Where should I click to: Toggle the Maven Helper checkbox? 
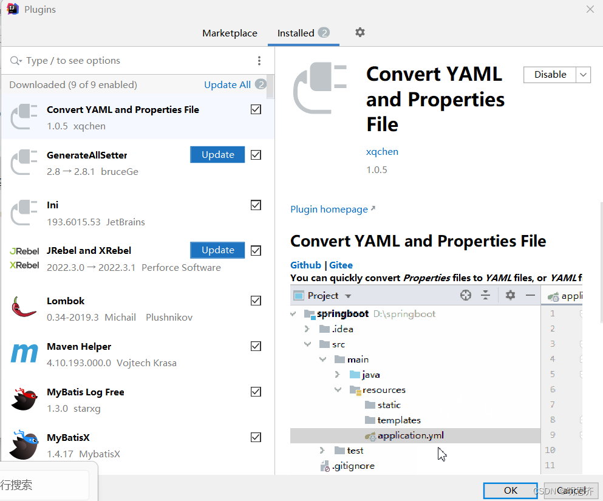pyautogui.click(x=256, y=346)
